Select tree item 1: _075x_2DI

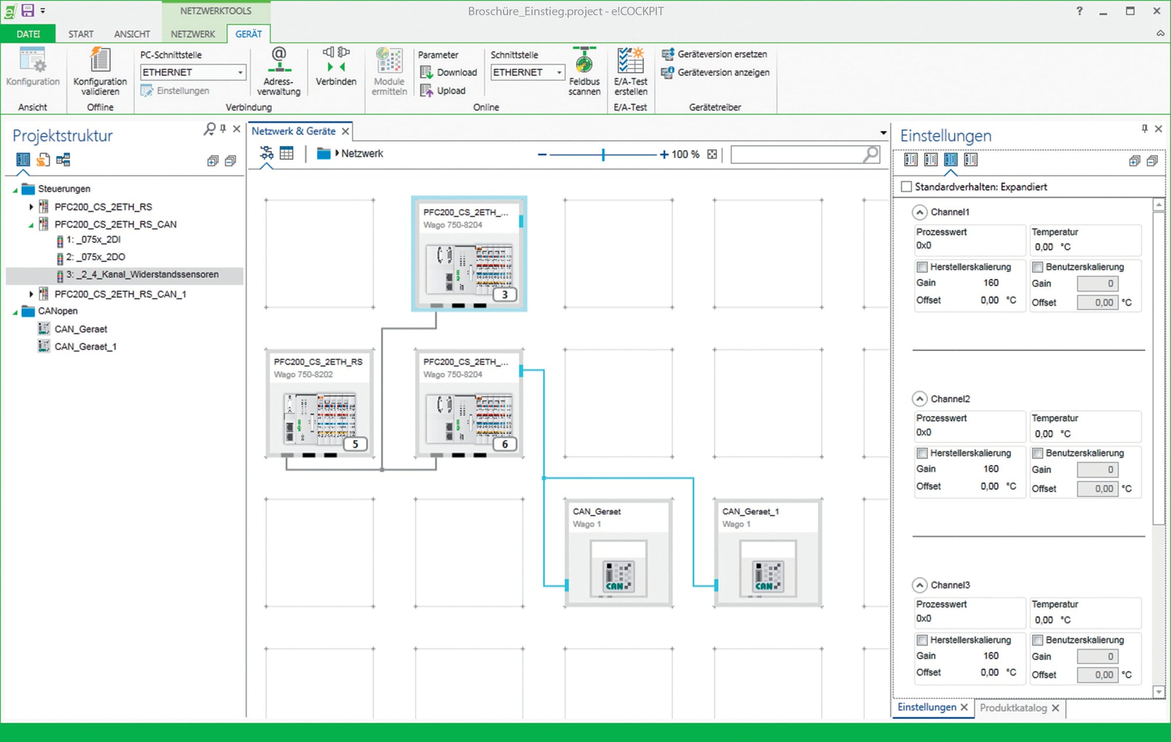click(93, 240)
